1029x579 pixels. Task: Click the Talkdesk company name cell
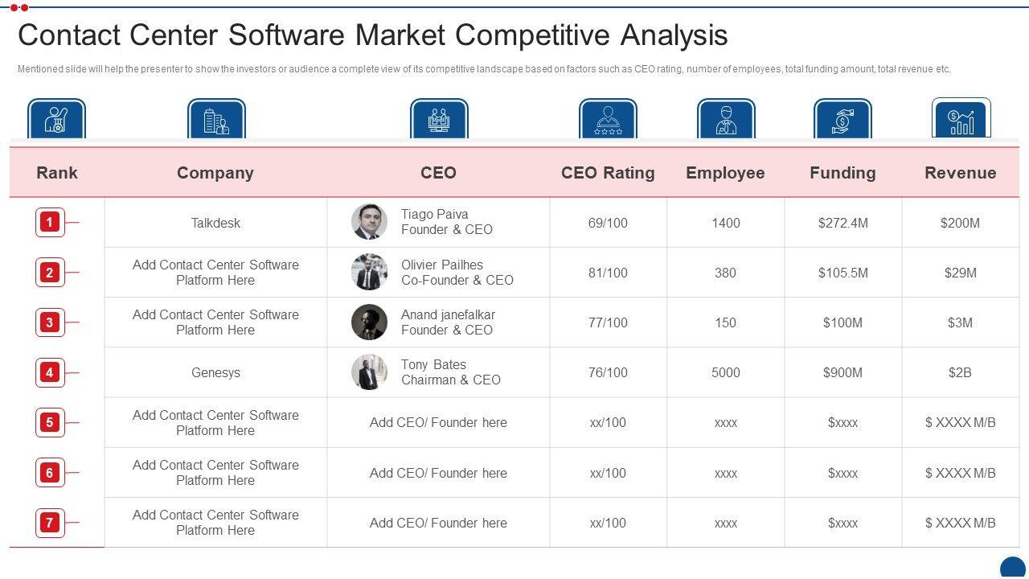[215, 223]
